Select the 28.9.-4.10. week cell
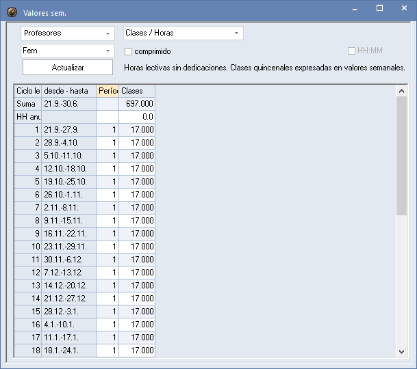The image size is (417, 369). point(68,143)
